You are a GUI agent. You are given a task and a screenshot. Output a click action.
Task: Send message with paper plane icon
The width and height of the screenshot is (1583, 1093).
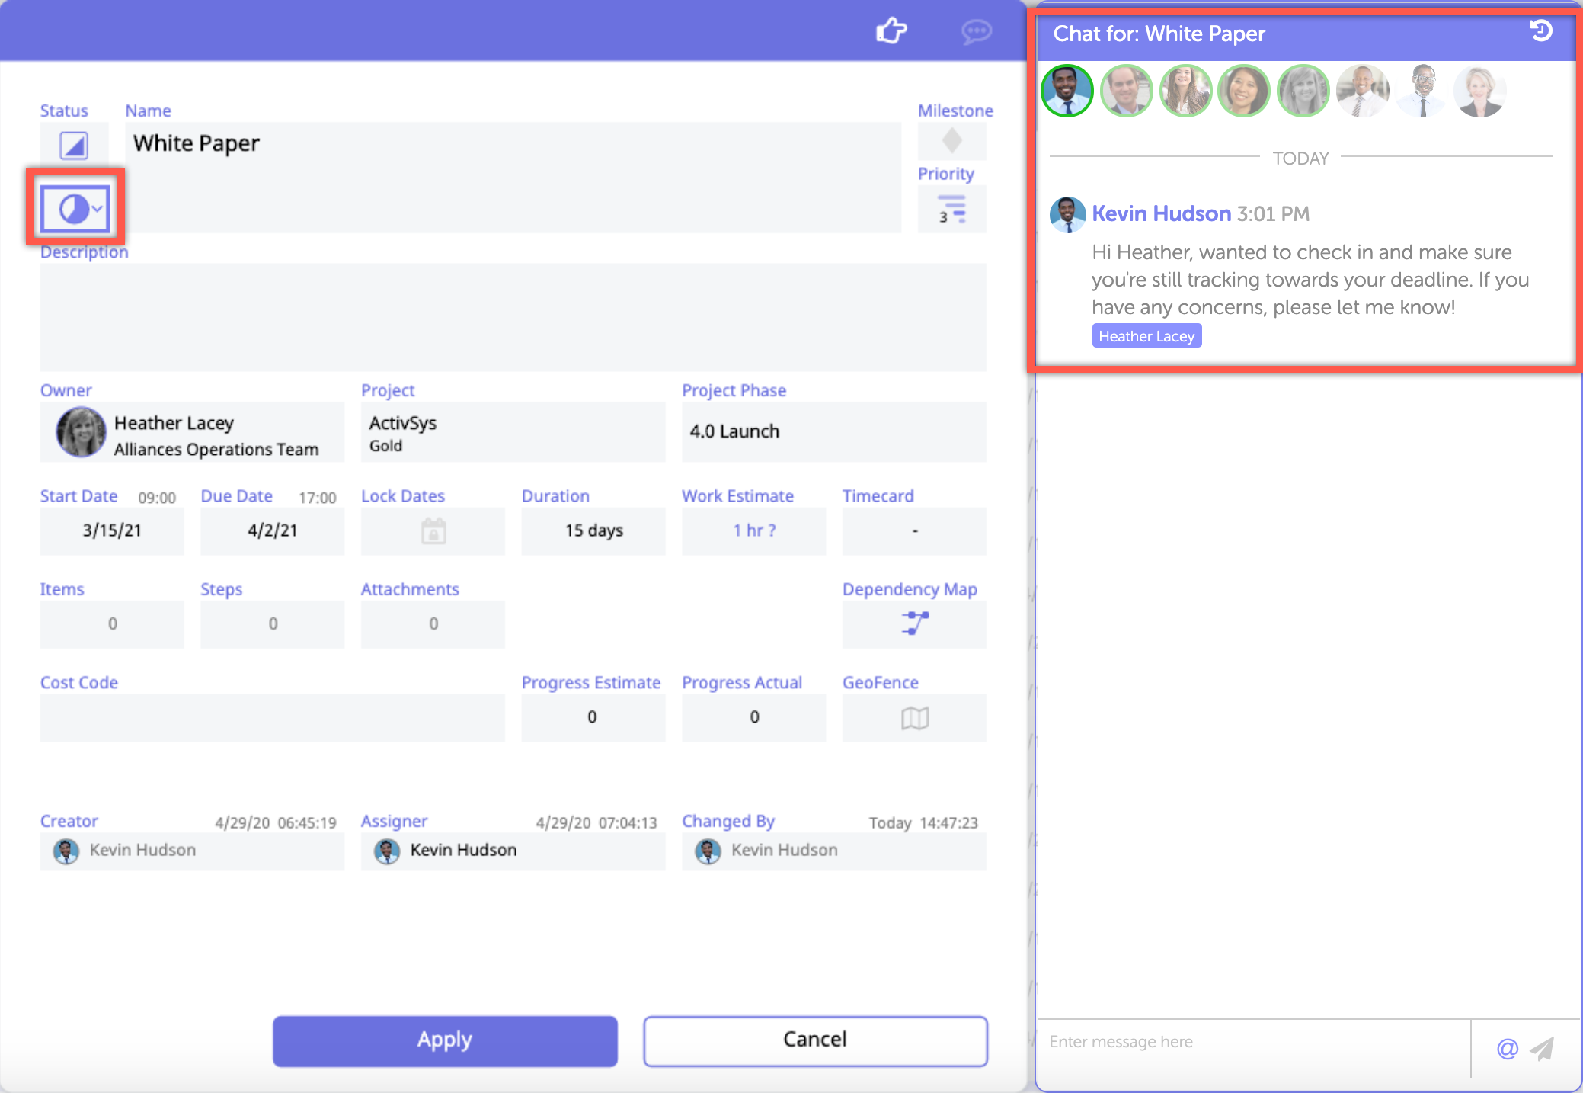[1543, 1049]
